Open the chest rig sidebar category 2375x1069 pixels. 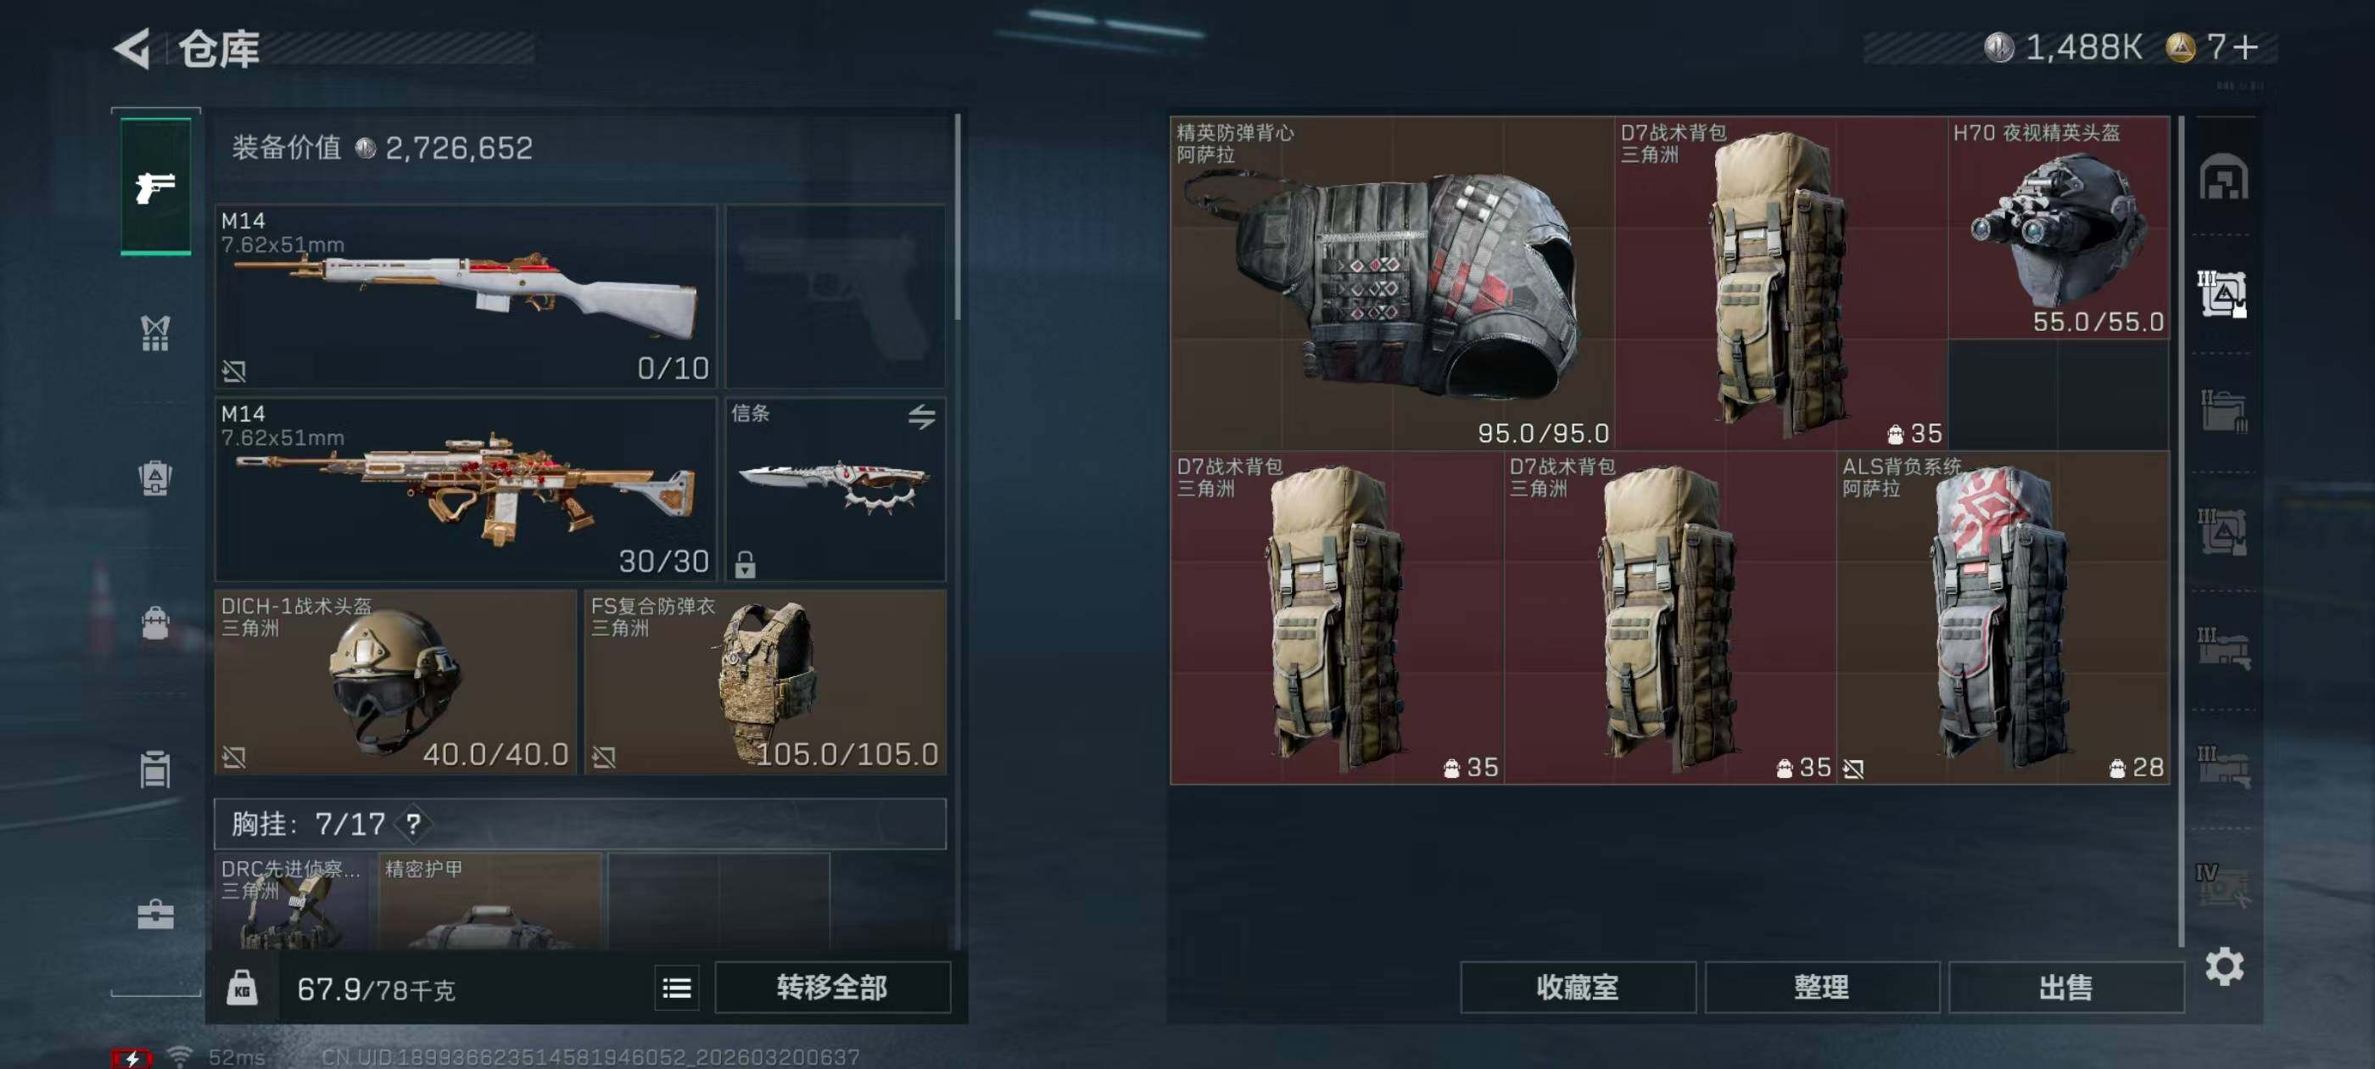click(x=155, y=333)
